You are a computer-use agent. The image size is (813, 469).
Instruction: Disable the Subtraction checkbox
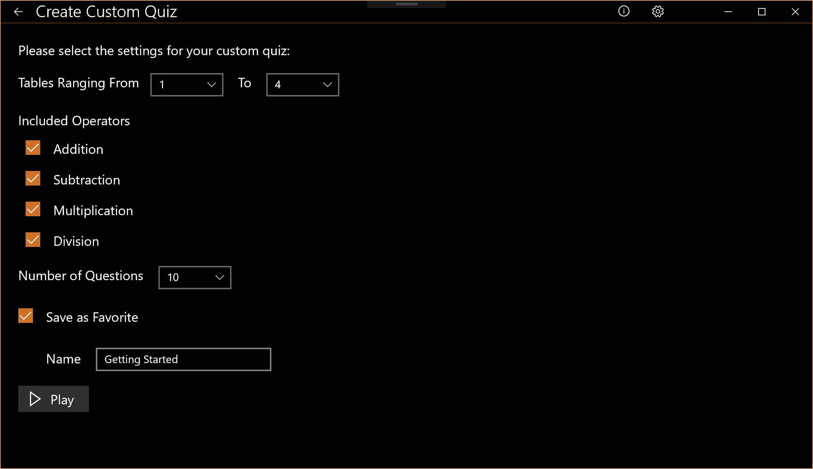(33, 179)
